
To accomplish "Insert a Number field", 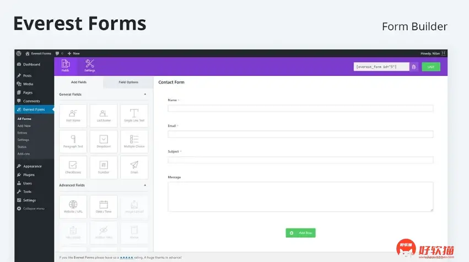I will [104, 167].
